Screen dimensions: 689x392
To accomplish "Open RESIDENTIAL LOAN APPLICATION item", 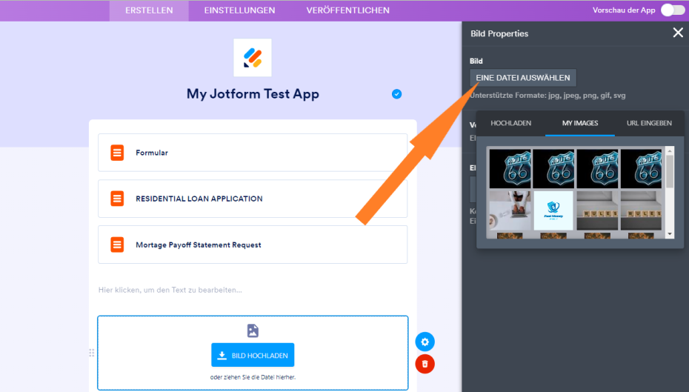I will (253, 199).
